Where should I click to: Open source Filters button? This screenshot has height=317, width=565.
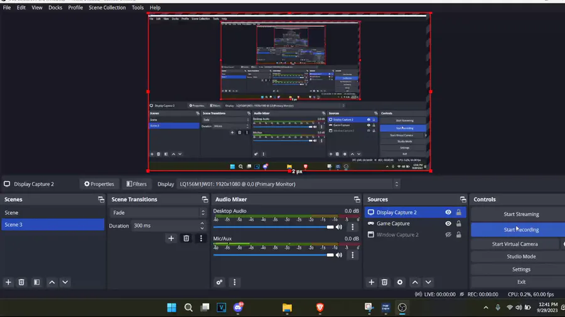pos(137,184)
